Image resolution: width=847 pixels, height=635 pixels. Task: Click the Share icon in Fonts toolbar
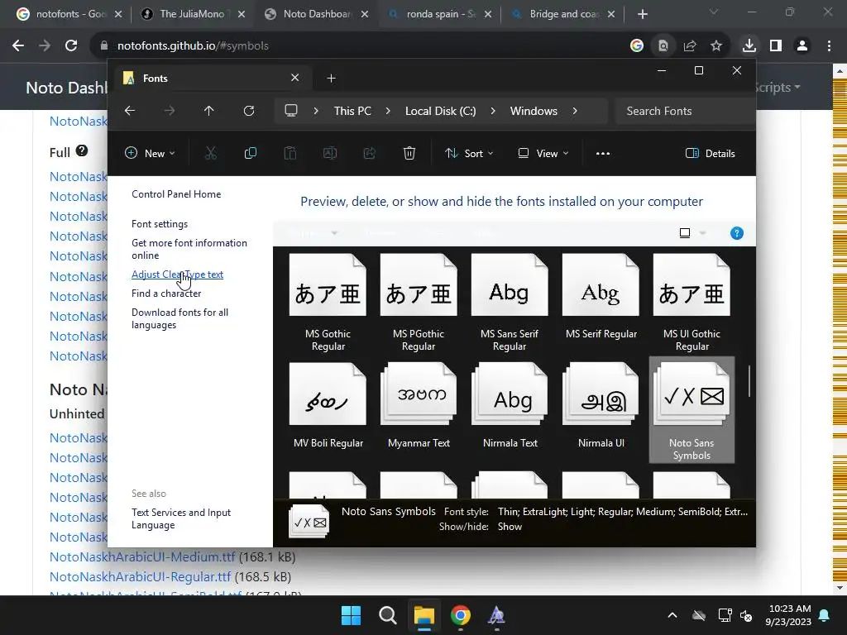tap(370, 153)
